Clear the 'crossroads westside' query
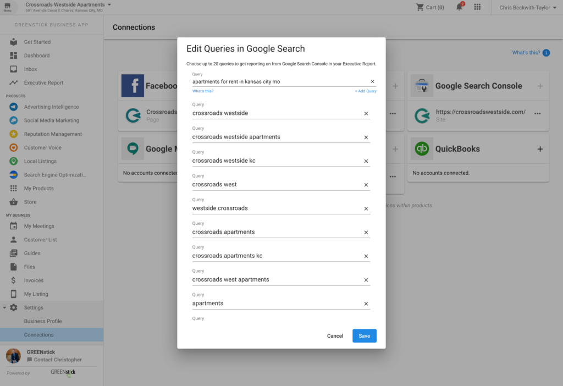Viewport: 563px width, 386px height. click(366, 114)
